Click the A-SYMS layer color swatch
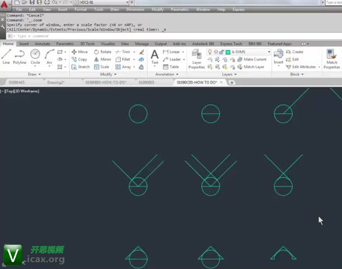The height and width of the screenshot is (269, 342). 228,52
